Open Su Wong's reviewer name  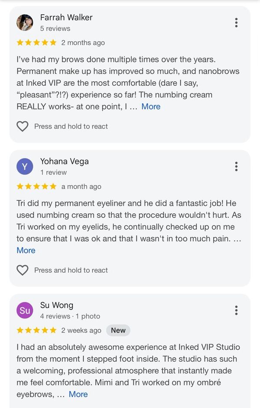[57, 305]
